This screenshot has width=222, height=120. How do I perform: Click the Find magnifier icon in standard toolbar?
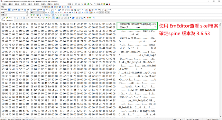pos(41,18)
